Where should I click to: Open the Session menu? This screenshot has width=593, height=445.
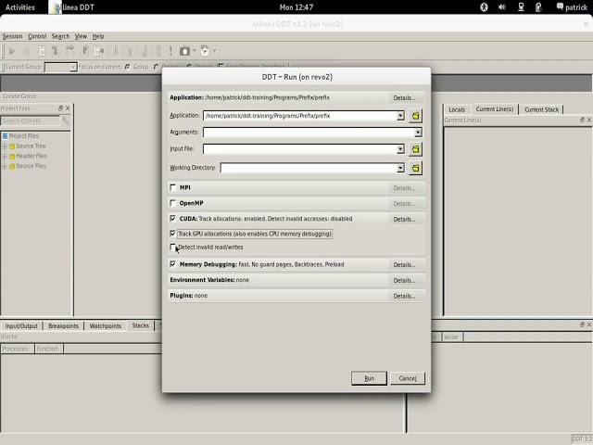tap(12, 36)
